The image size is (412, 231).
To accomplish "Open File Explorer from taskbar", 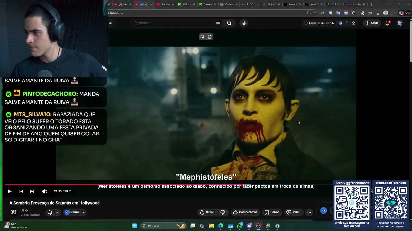I will click(x=211, y=226).
